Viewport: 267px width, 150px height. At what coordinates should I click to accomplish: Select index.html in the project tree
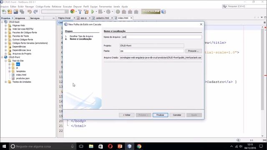[21, 75]
